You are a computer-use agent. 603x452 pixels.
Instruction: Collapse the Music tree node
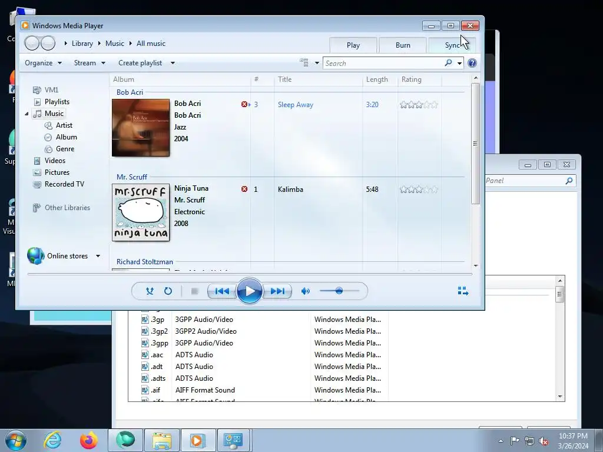[27, 114]
